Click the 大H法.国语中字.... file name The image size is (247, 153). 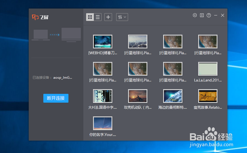(103, 107)
